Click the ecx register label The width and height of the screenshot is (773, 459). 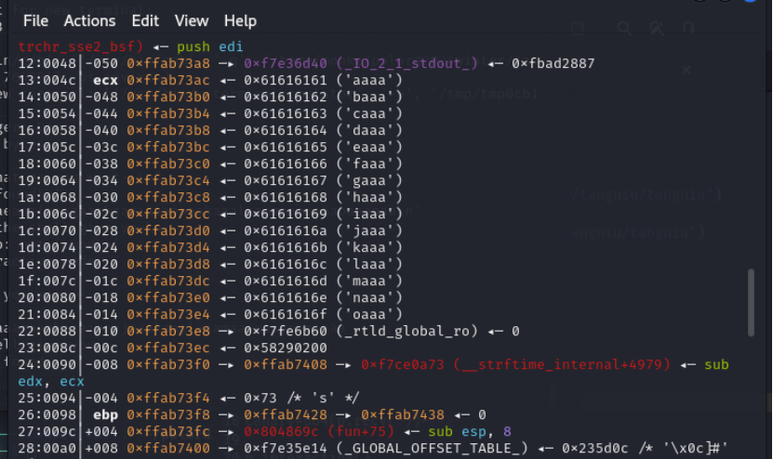pyautogui.click(x=106, y=80)
